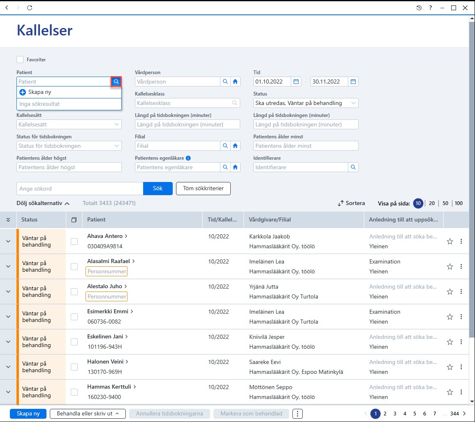The image size is (475, 422).
Task: Open the start date calendar picker
Action: (x=296, y=82)
